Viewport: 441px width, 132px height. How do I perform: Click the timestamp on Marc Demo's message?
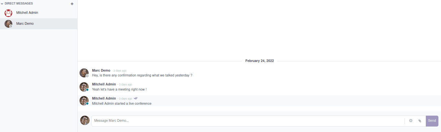coord(120,71)
